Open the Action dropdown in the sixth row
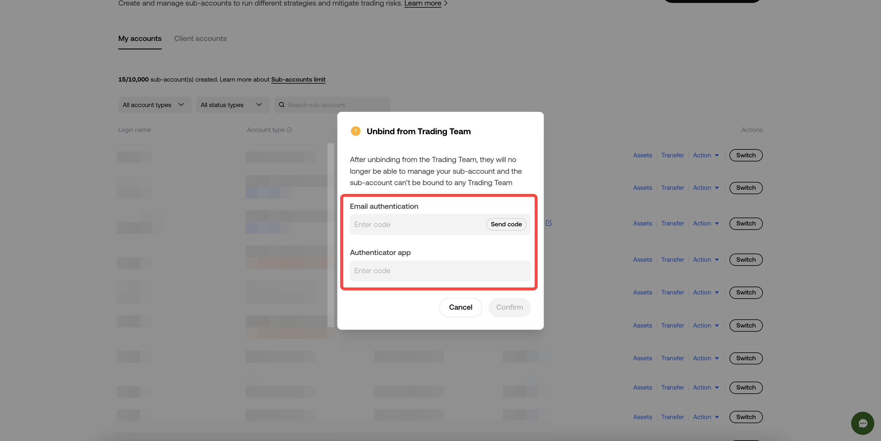Viewport: 881px width, 441px height. (706, 325)
